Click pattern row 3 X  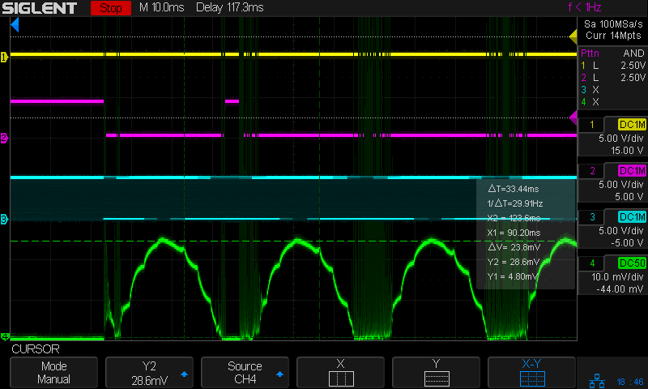(x=590, y=90)
